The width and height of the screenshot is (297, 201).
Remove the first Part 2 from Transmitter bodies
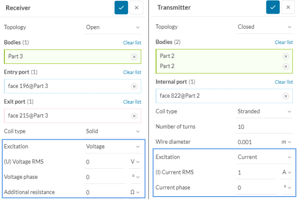[286, 56]
